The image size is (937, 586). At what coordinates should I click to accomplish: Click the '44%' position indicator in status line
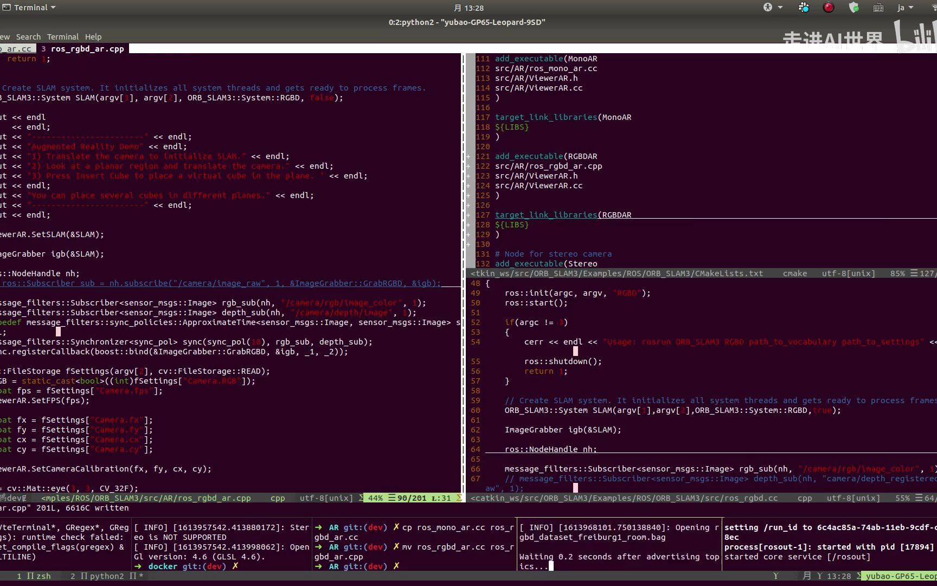point(375,498)
